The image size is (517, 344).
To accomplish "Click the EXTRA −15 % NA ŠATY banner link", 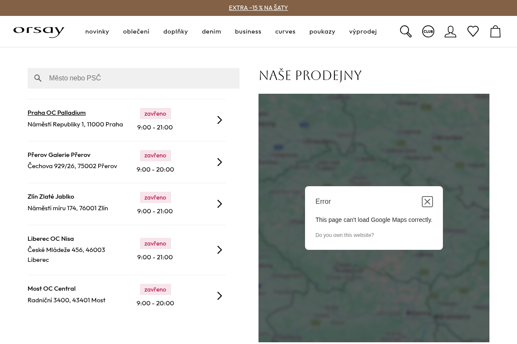I will click(258, 8).
